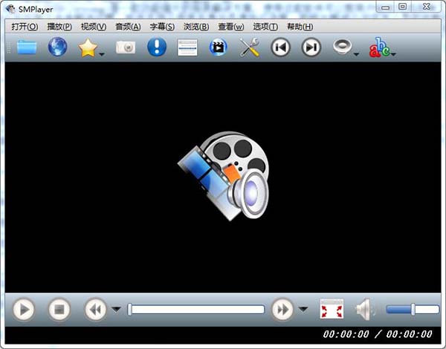Maximize the SMPlayer window

[x=402, y=7]
